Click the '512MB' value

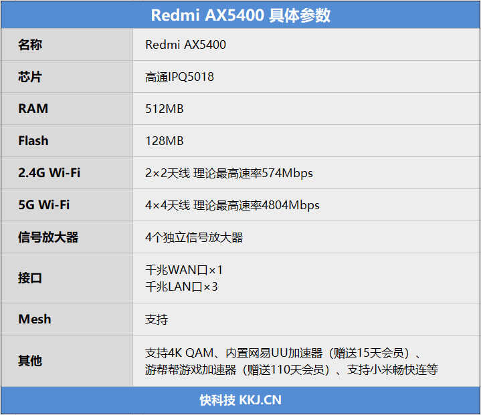pos(165,109)
